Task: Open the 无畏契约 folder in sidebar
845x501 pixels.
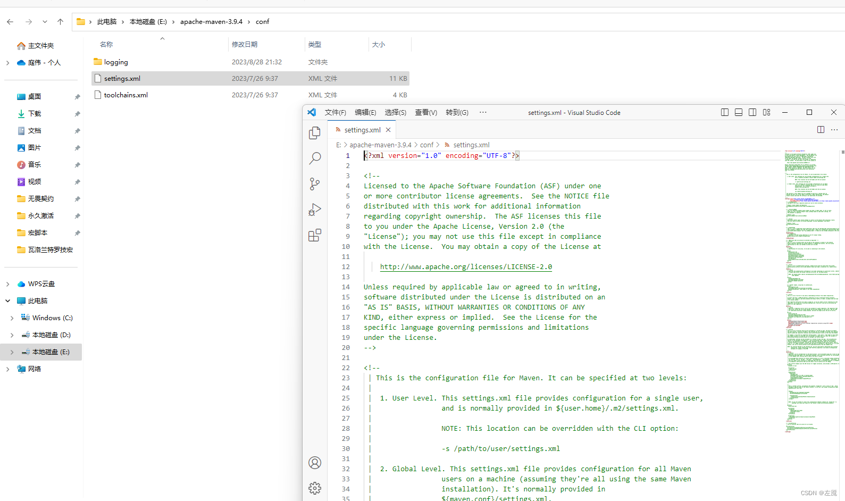Action: [x=41, y=199]
